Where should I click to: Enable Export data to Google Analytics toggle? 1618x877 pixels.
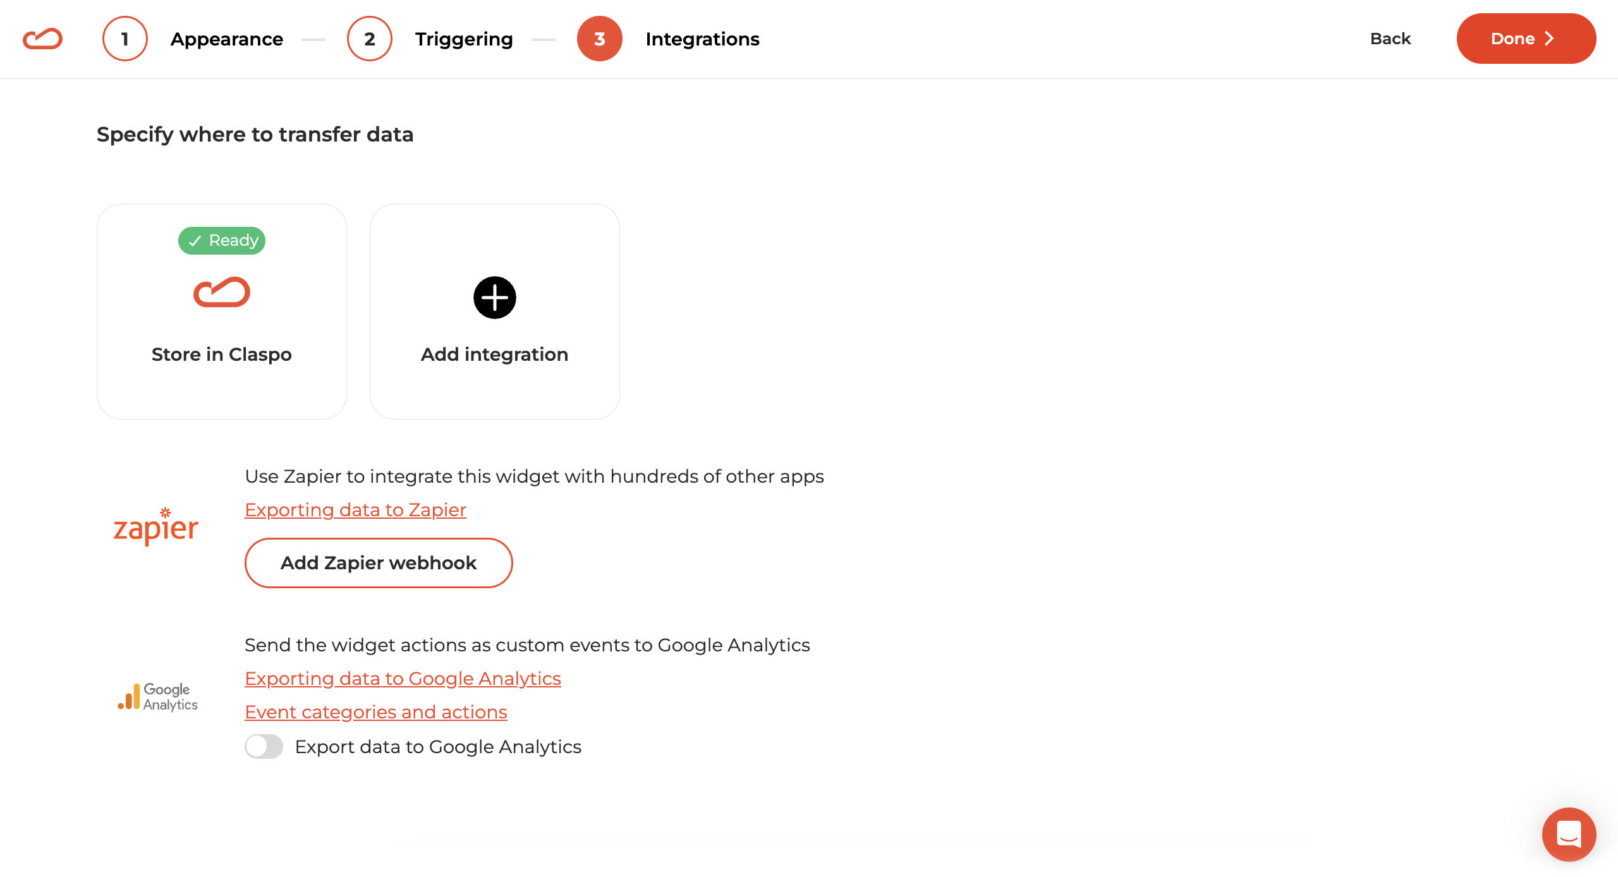(x=264, y=746)
